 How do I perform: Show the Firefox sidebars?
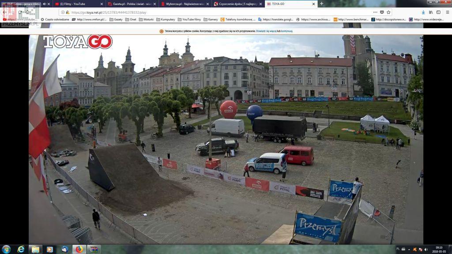click(x=438, y=12)
